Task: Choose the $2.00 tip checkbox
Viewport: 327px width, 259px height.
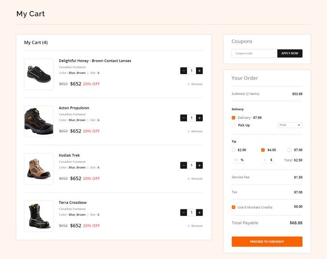Action: (x=234, y=150)
